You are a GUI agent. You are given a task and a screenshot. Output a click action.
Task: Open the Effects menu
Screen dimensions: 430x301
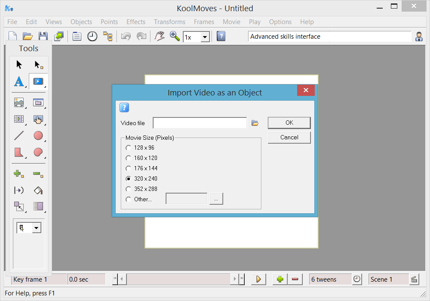click(x=136, y=22)
